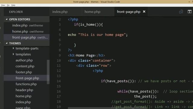The height and width of the screenshot is (109, 193).
Task: Click line number 9 in the gutter
Action: [60, 55]
